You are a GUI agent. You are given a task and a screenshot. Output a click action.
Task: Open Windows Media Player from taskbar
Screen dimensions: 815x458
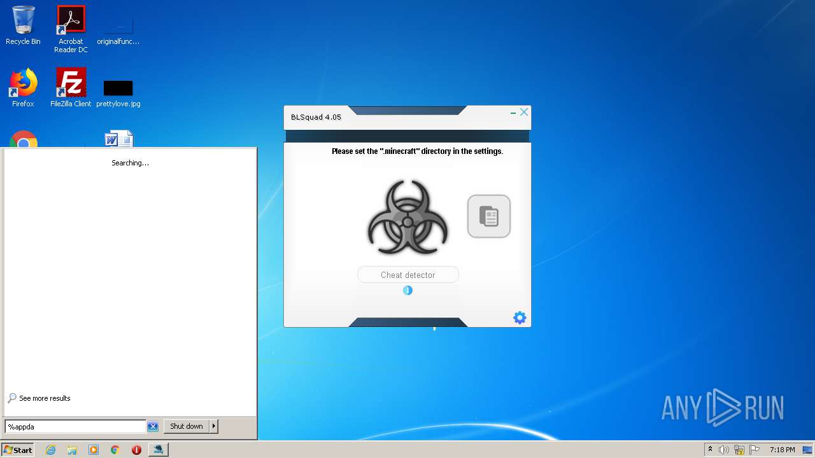(x=94, y=450)
